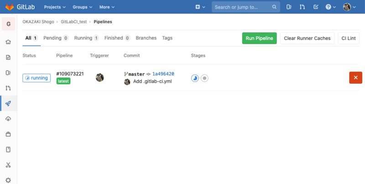Image resolution: width=365 pixels, height=184 pixels.
Task: Open the OKAZAKI Shogo breadcrumb
Action: tap(38, 22)
